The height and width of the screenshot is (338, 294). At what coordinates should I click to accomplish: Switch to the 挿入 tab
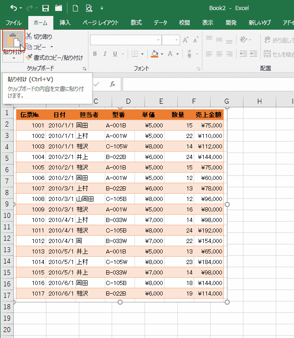click(x=65, y=23)
